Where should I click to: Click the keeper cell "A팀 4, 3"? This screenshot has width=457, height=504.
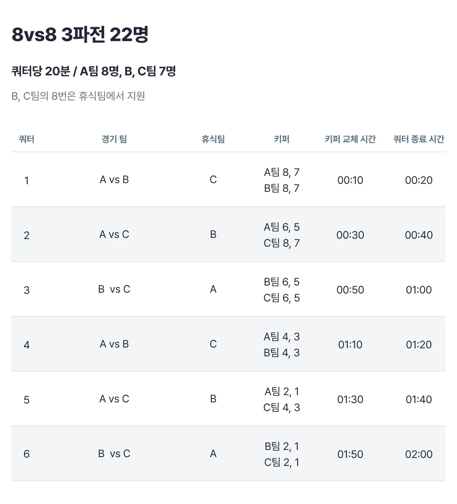281,337
